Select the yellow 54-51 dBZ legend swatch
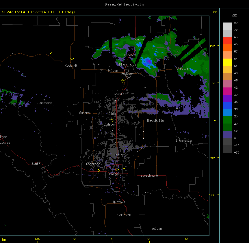This screenshot has height=243, width=249. tap(227, 62)
